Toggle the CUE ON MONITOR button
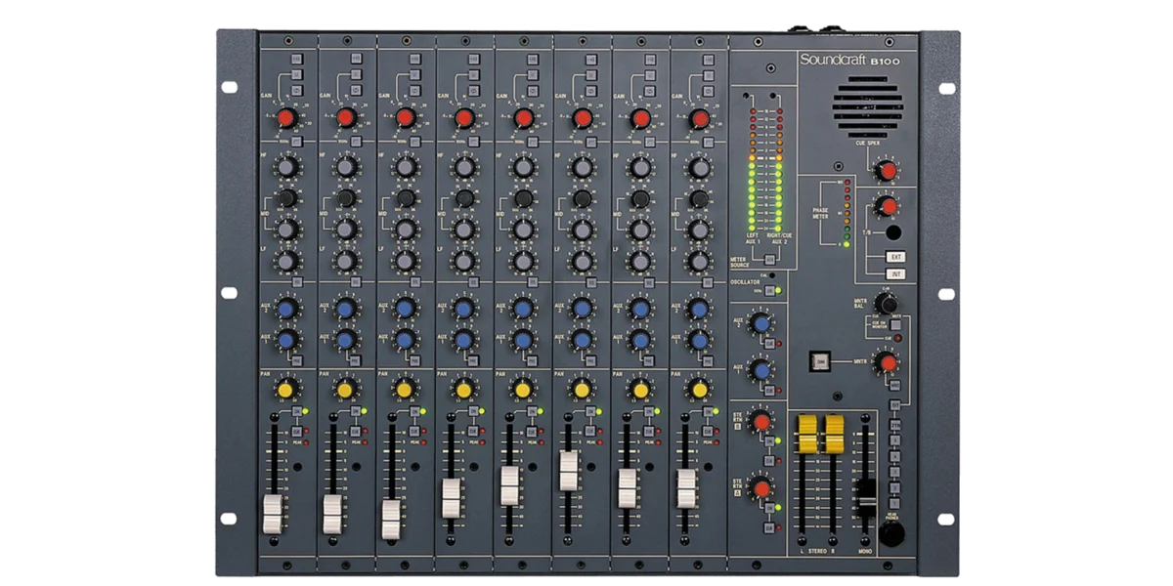This screenshot has height=586, width=1173. (894, 325)
